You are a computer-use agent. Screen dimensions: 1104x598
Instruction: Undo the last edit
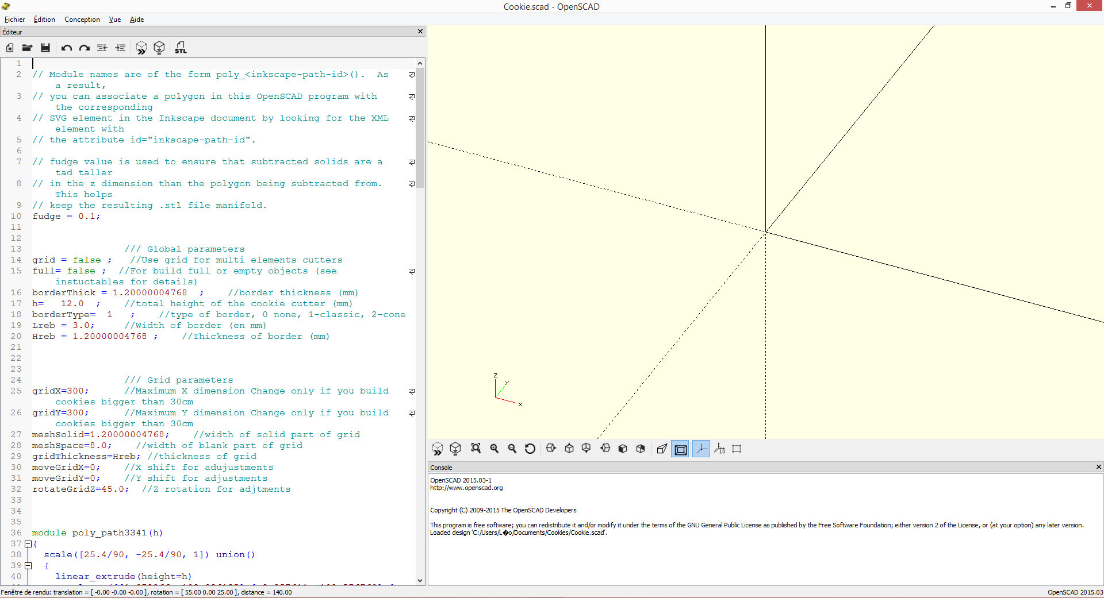pos(67,48)
